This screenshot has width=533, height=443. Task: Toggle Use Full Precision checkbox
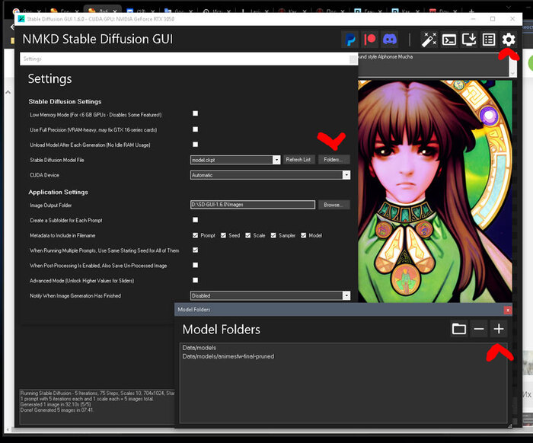[x=196, y=129]
